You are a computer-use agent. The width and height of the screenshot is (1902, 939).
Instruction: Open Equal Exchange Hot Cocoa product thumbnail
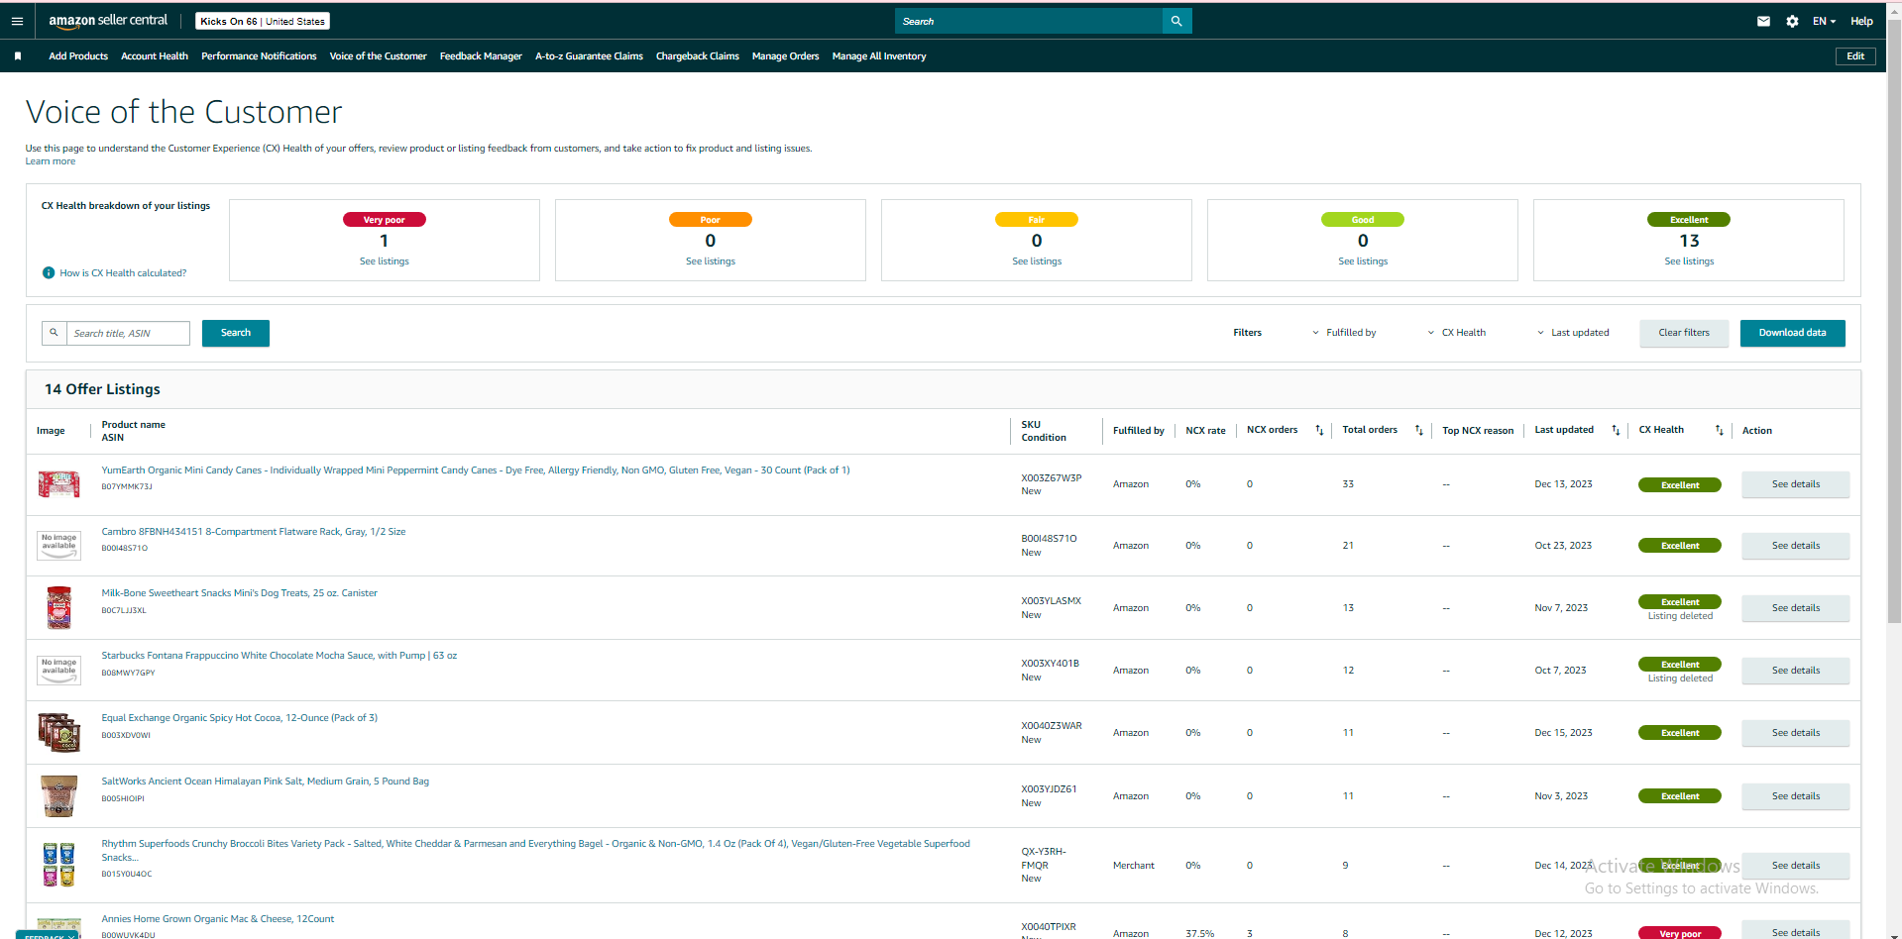click(58, 733)
